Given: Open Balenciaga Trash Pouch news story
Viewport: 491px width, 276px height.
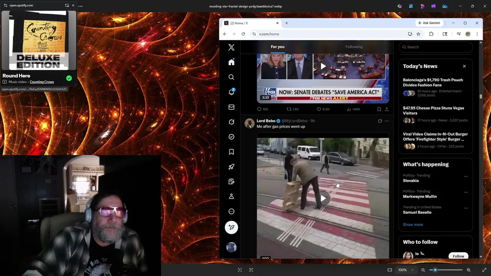Looking at the screenshot, I should coord(435,87).
